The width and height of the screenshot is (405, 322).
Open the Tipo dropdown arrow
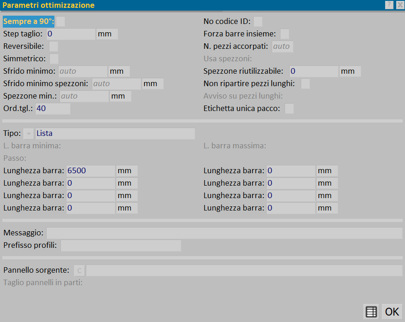coord(29,134)
